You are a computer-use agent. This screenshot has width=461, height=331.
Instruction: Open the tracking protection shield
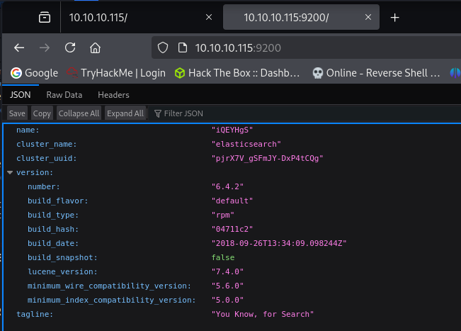163,47
